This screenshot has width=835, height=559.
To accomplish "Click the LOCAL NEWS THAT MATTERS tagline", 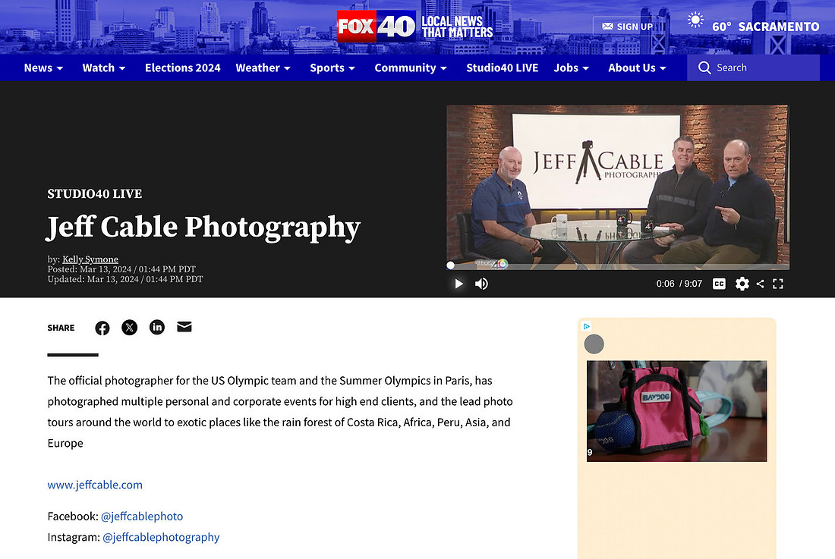I will (457, 27).
